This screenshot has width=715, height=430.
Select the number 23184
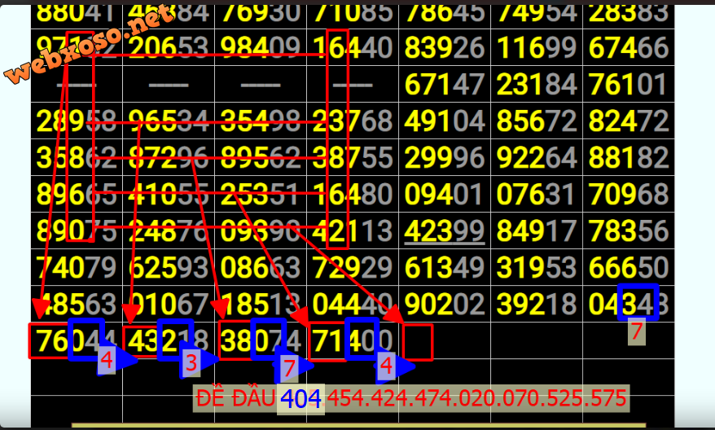(537, 85)
